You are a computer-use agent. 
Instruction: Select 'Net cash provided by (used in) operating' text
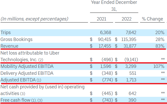43,87
